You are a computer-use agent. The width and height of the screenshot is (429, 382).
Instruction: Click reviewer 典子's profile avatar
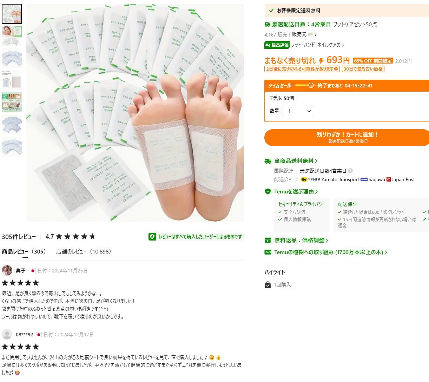(7, 271)
